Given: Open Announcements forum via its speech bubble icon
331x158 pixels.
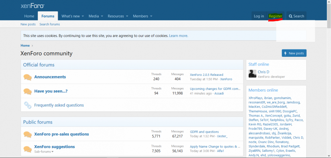Looking at the screenshot, I should tap(28, 77).
